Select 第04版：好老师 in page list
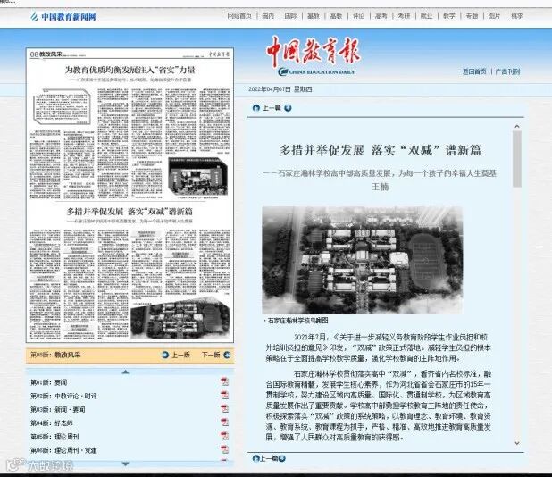552x477 pixels. coord(52,423)
